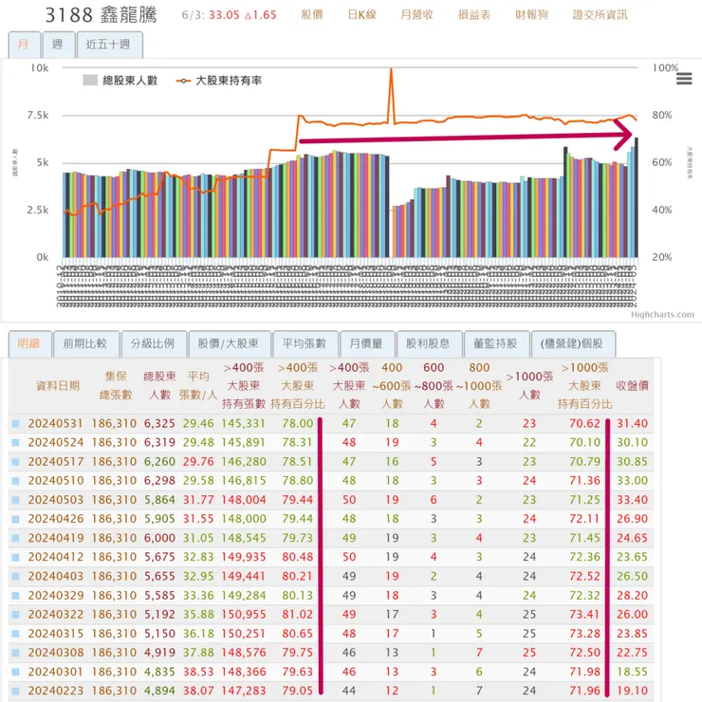Select the 明細 table tab
The image size is (702, 702).
point(29,343)
